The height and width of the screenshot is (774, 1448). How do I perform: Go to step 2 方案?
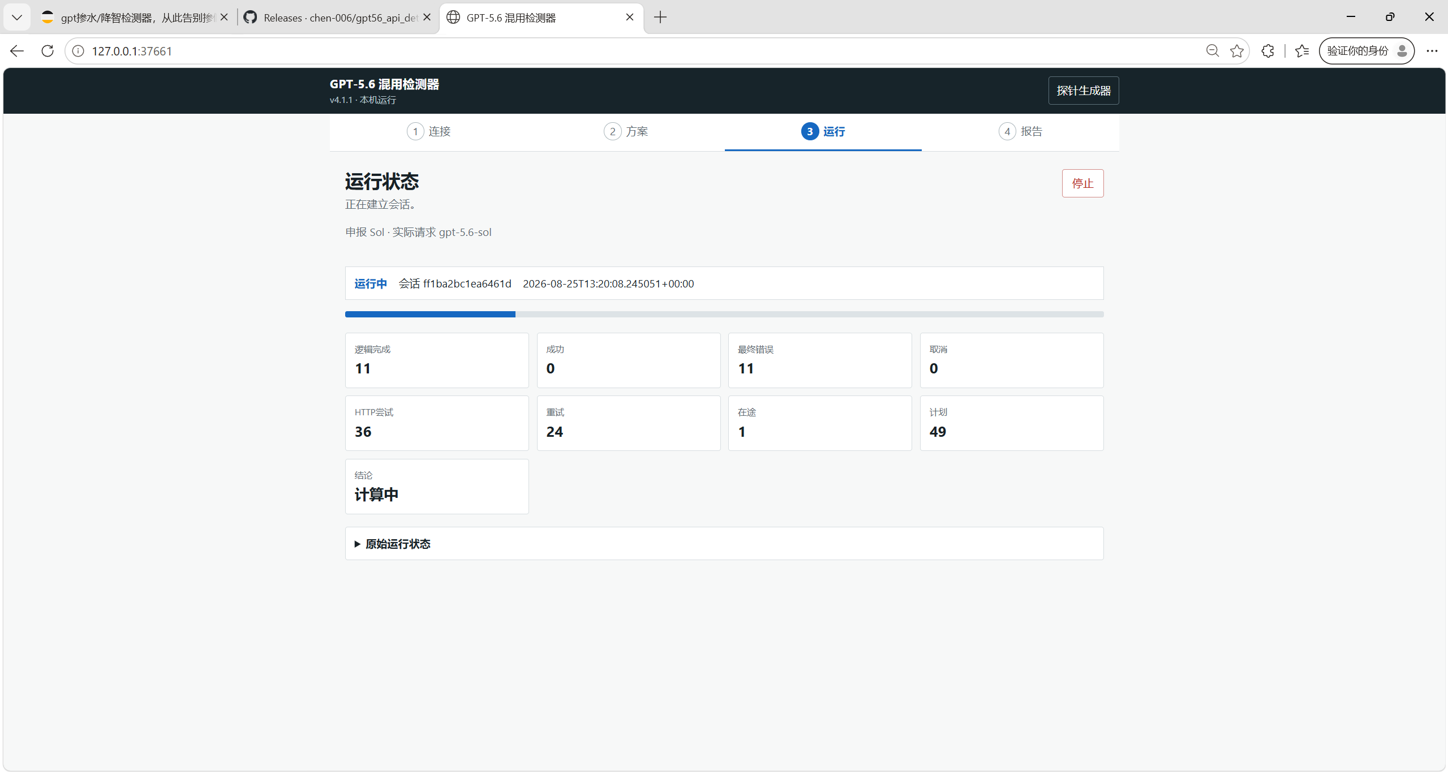[625, 132]
